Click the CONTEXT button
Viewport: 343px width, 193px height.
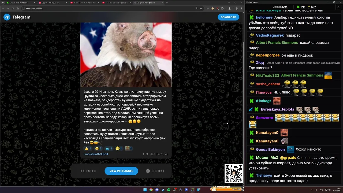pos(155,171)
